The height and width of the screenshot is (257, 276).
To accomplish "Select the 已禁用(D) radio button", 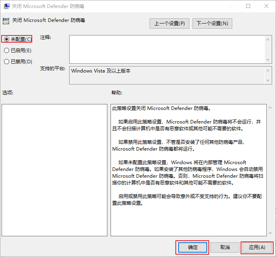I will tap(18, 61).
